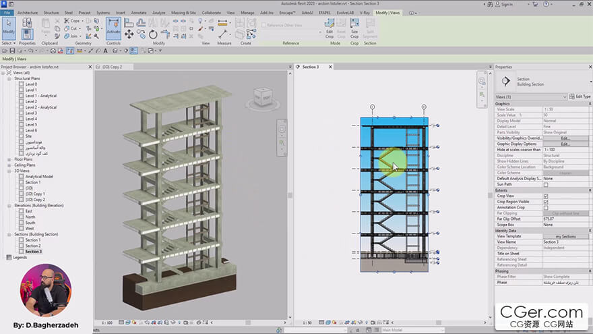Click the Activate controls button
The width and height of the screenshot is (593, 334).
pos(113,27)
